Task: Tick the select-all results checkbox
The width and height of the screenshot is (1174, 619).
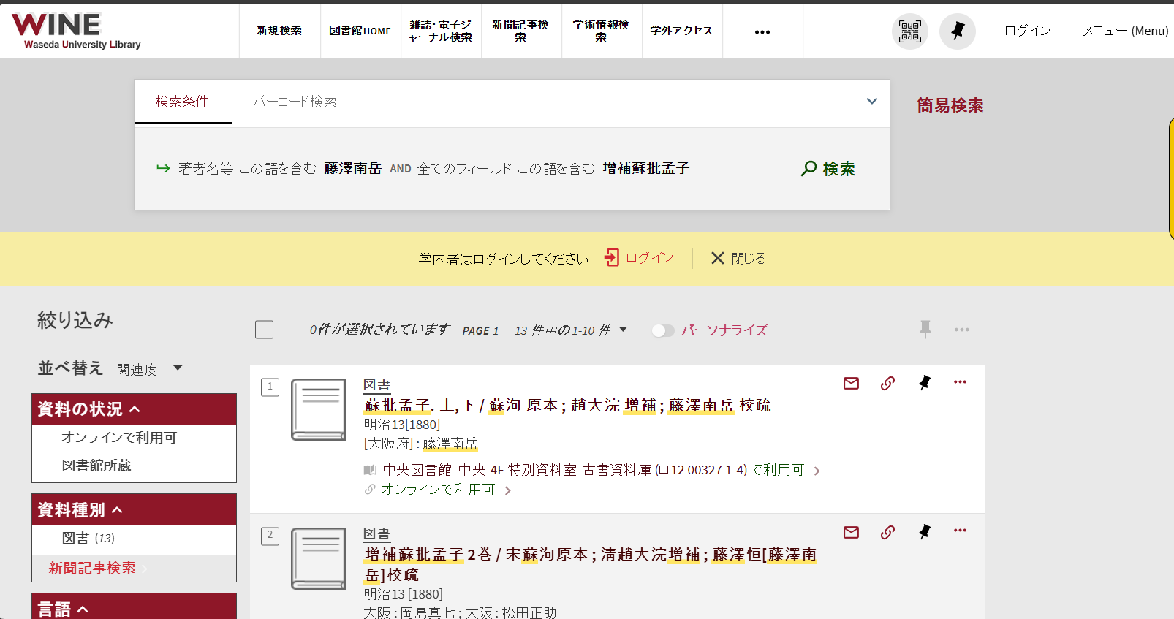Action: click(264, 330)
